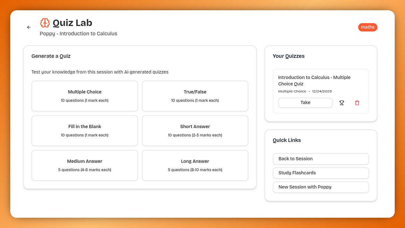Choose Fill in the Blank quiz format
The image size is (405, 228).
[84, 130]
